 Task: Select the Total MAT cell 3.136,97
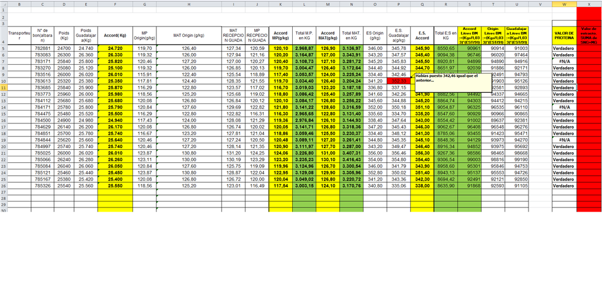tap(352, 48)
